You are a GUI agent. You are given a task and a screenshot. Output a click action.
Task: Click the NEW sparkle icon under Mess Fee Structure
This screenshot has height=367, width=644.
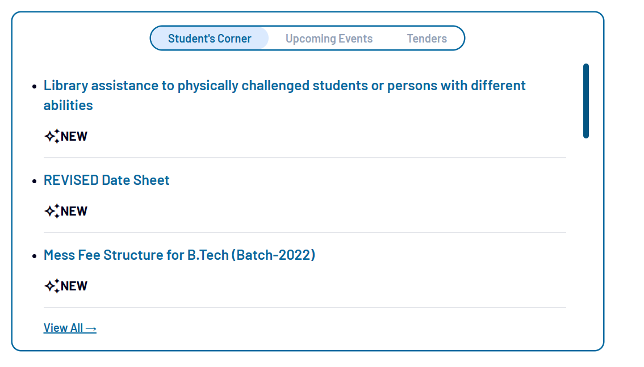52,285
